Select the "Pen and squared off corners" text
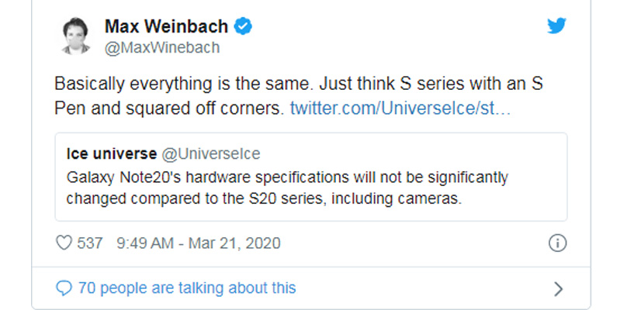 tap(169, 108)
